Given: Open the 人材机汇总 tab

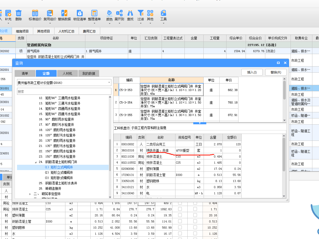Looking at the screenshot, I should [66, 31].
